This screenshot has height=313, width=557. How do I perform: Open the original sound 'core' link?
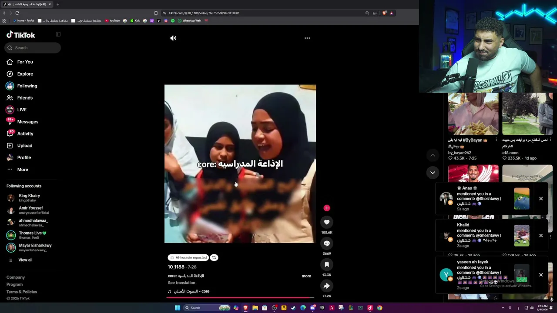(189, 292)
